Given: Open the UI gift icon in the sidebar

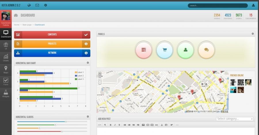Looking at the screenshot, I should (x=6, y=46).
